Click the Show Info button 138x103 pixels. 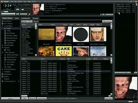(108, 98)
